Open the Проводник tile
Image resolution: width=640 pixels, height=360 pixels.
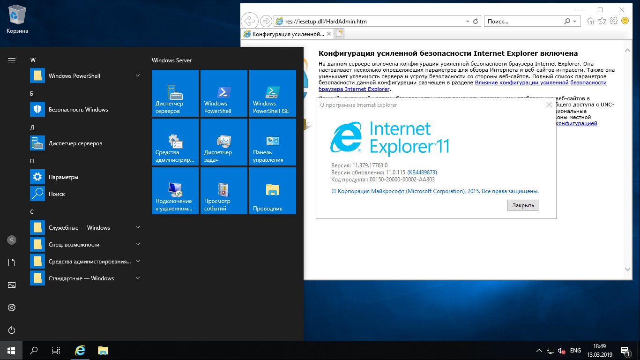(273, 191)
